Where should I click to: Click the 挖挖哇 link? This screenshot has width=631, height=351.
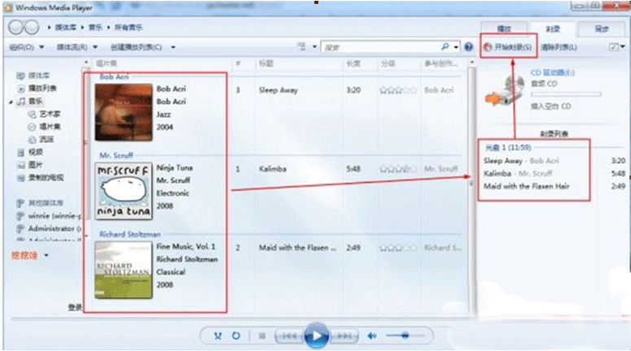click(24, 255)
